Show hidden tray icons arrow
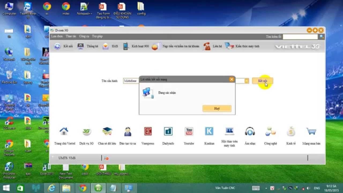This screenshot has width=343, height=193. coord(266,188)
